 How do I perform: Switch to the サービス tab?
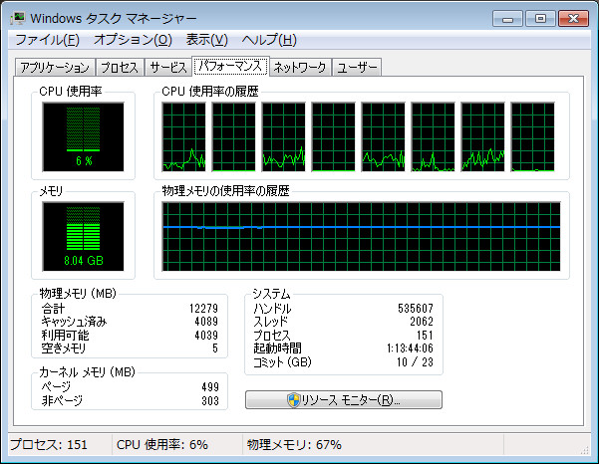tap(168, 68)
